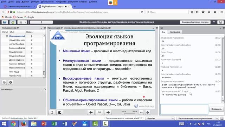Click the upload presentation button
The image size is (225, 127).
(52, 113)
